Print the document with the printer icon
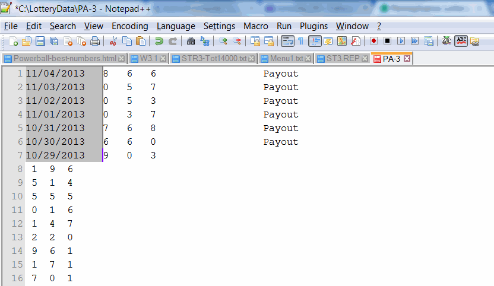The height and width of the screenshot is (286, 494). 95,42
